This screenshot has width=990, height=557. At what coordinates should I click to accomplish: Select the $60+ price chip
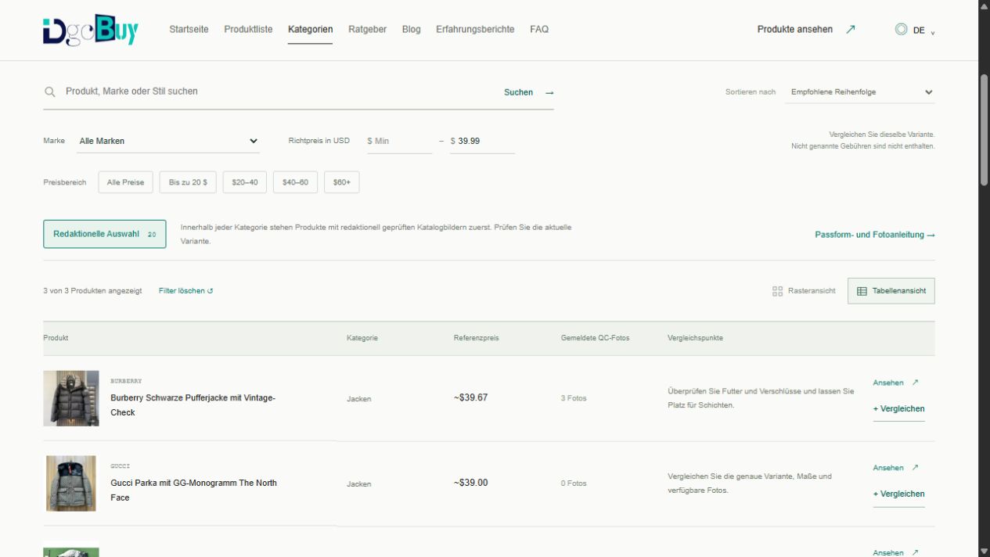point(342,182)
